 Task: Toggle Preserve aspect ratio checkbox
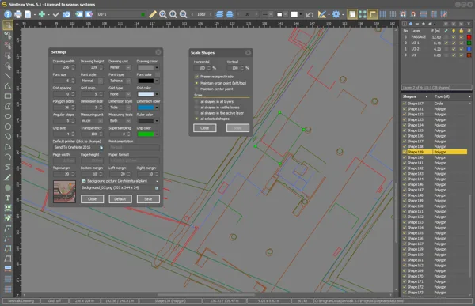[196, 77]
